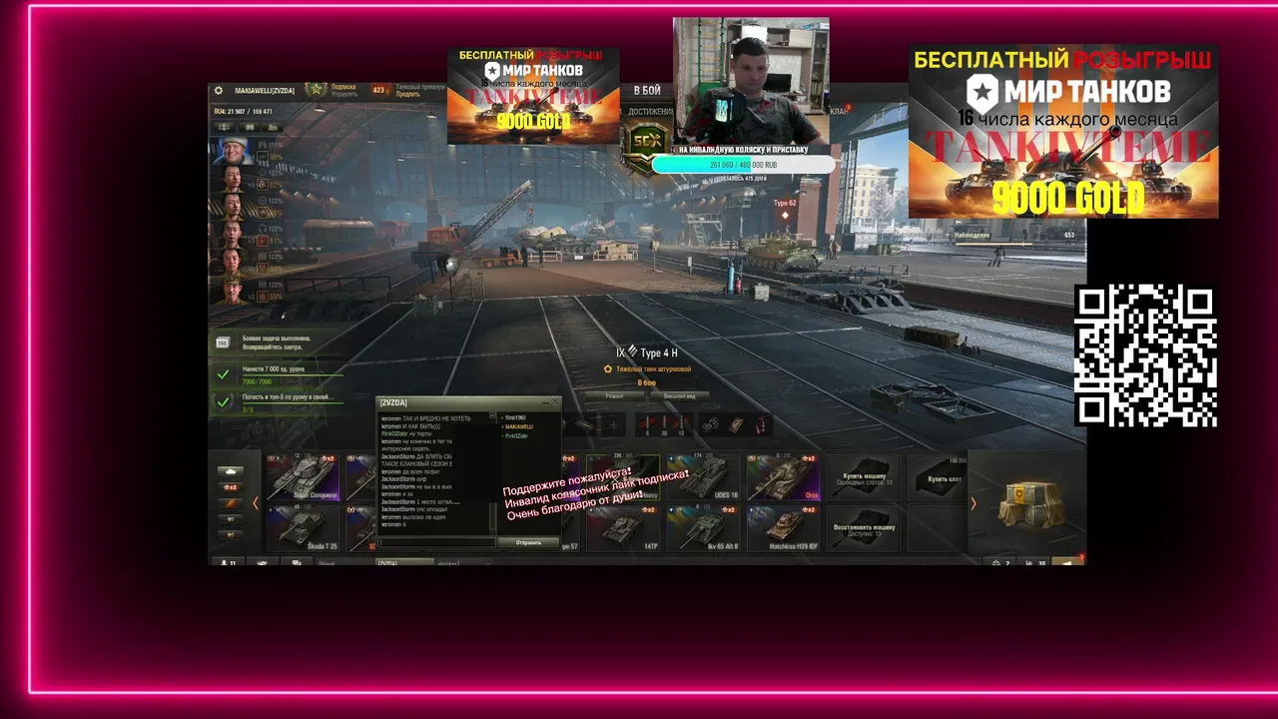The height and width of the screenshot is (719, 1278).
Task: Open the fire extinguisher consumable slot
Action: (762, 424)
